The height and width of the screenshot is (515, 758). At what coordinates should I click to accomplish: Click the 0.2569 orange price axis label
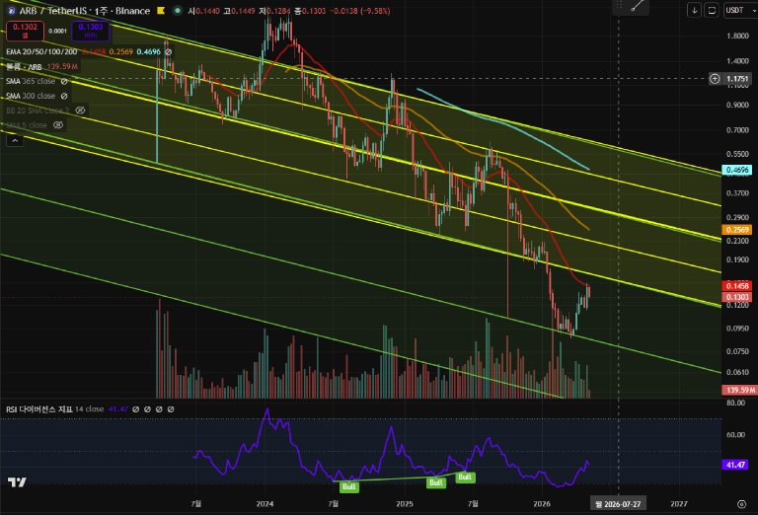click(736, 230)
